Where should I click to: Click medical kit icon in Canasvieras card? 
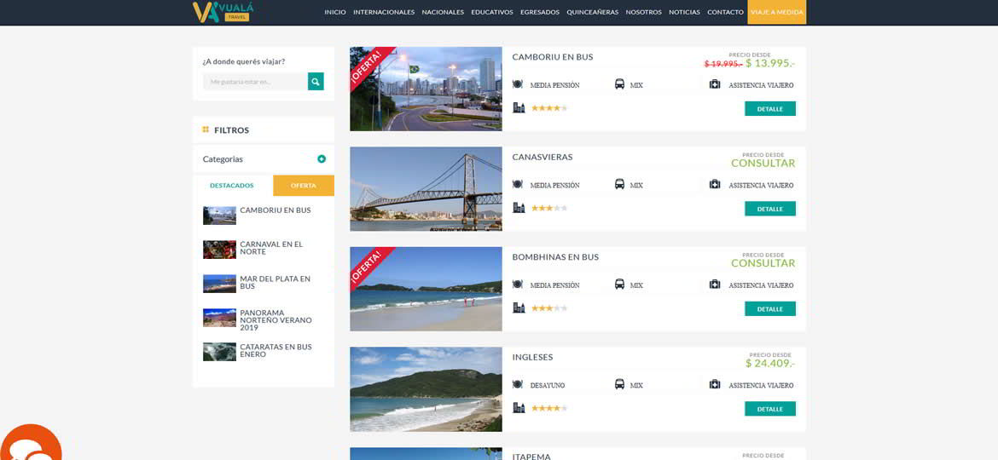point(715,184)
